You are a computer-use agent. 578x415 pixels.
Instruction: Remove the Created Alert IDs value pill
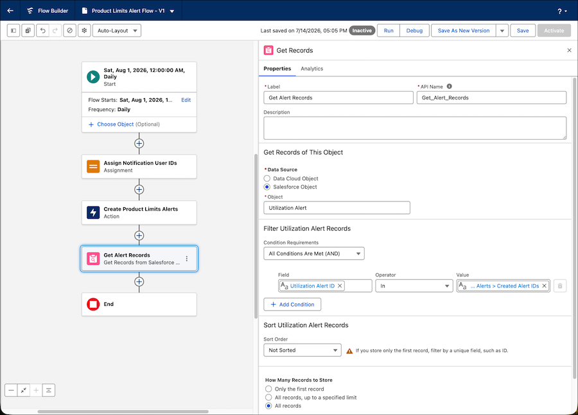pyautogui.click(x=544, y=285)
